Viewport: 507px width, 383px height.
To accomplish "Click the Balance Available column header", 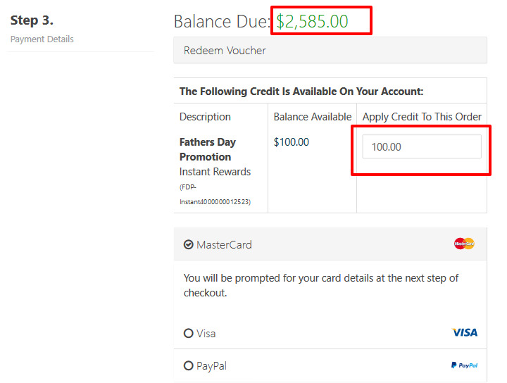I will [x=313, y=117].
